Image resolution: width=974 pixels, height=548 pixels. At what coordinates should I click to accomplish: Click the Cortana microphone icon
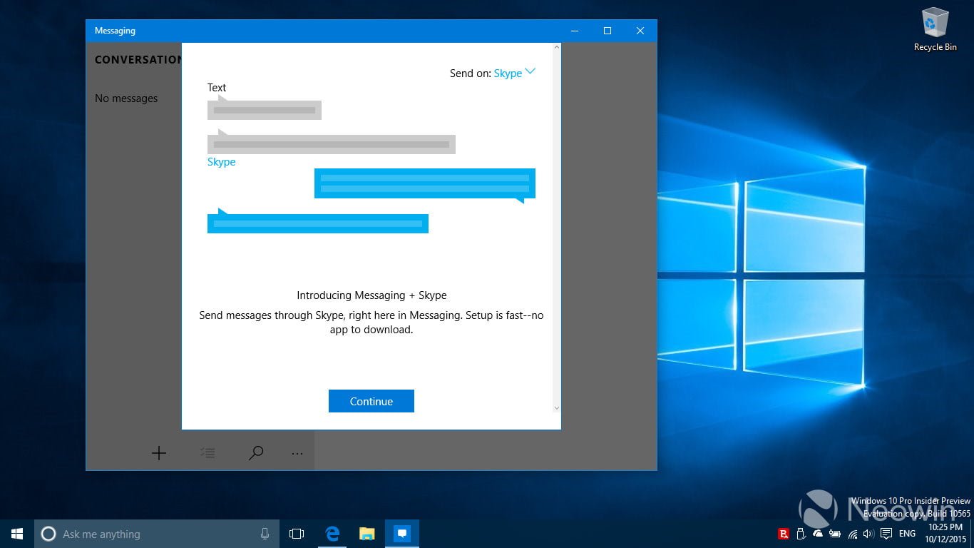(265, 534)
